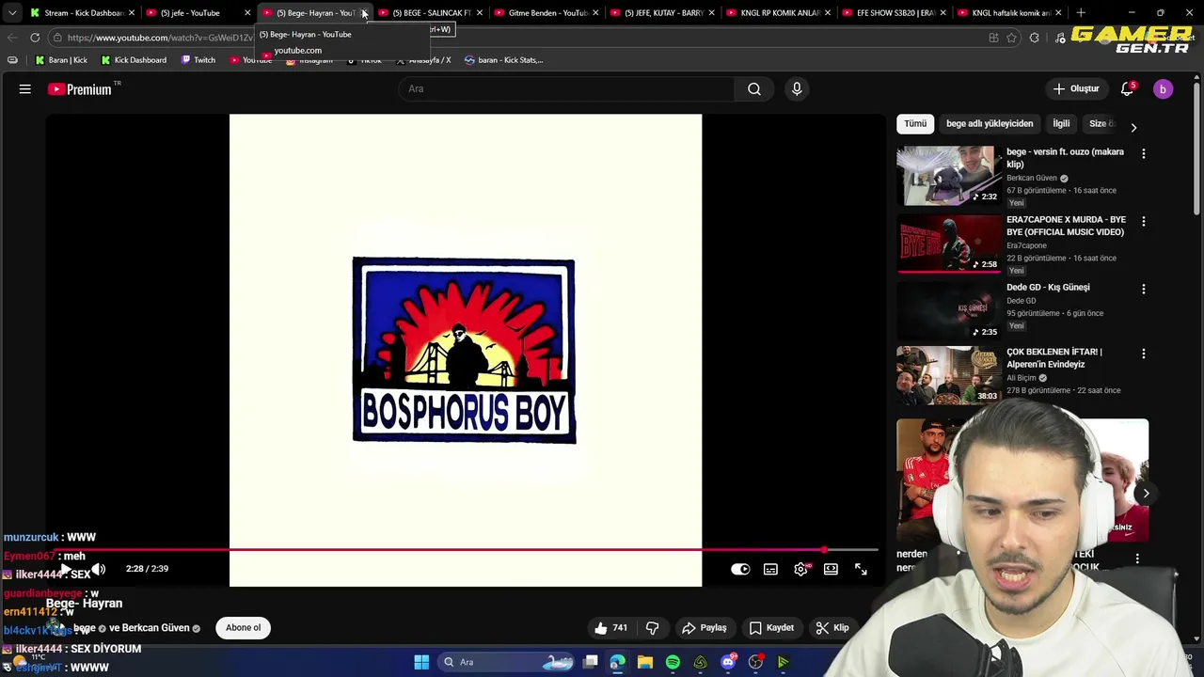Open Spotify from the taskbar
Viewport: 1204px width, 677px height.
[x=673, y=662]
